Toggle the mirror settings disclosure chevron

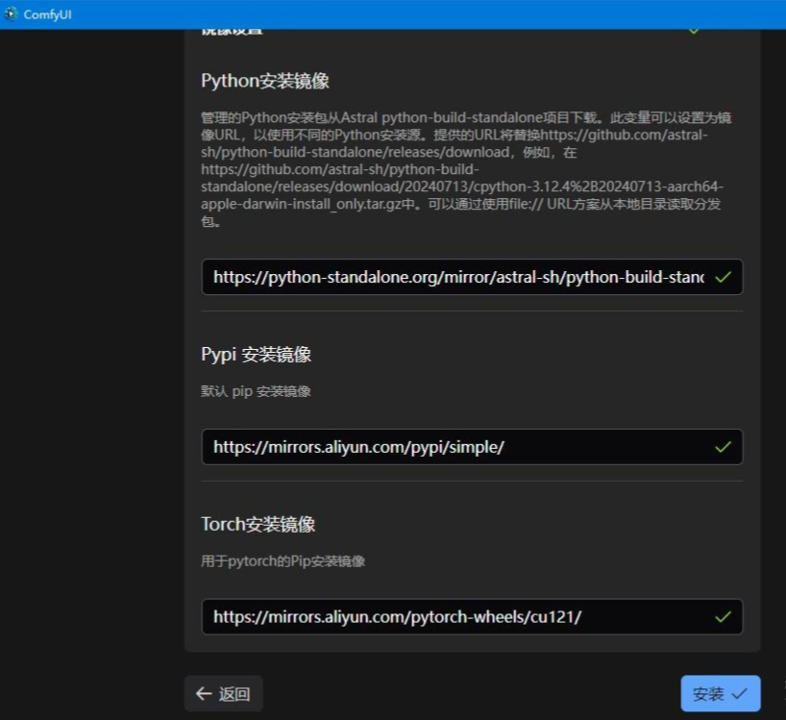click(x=696, y=29)
